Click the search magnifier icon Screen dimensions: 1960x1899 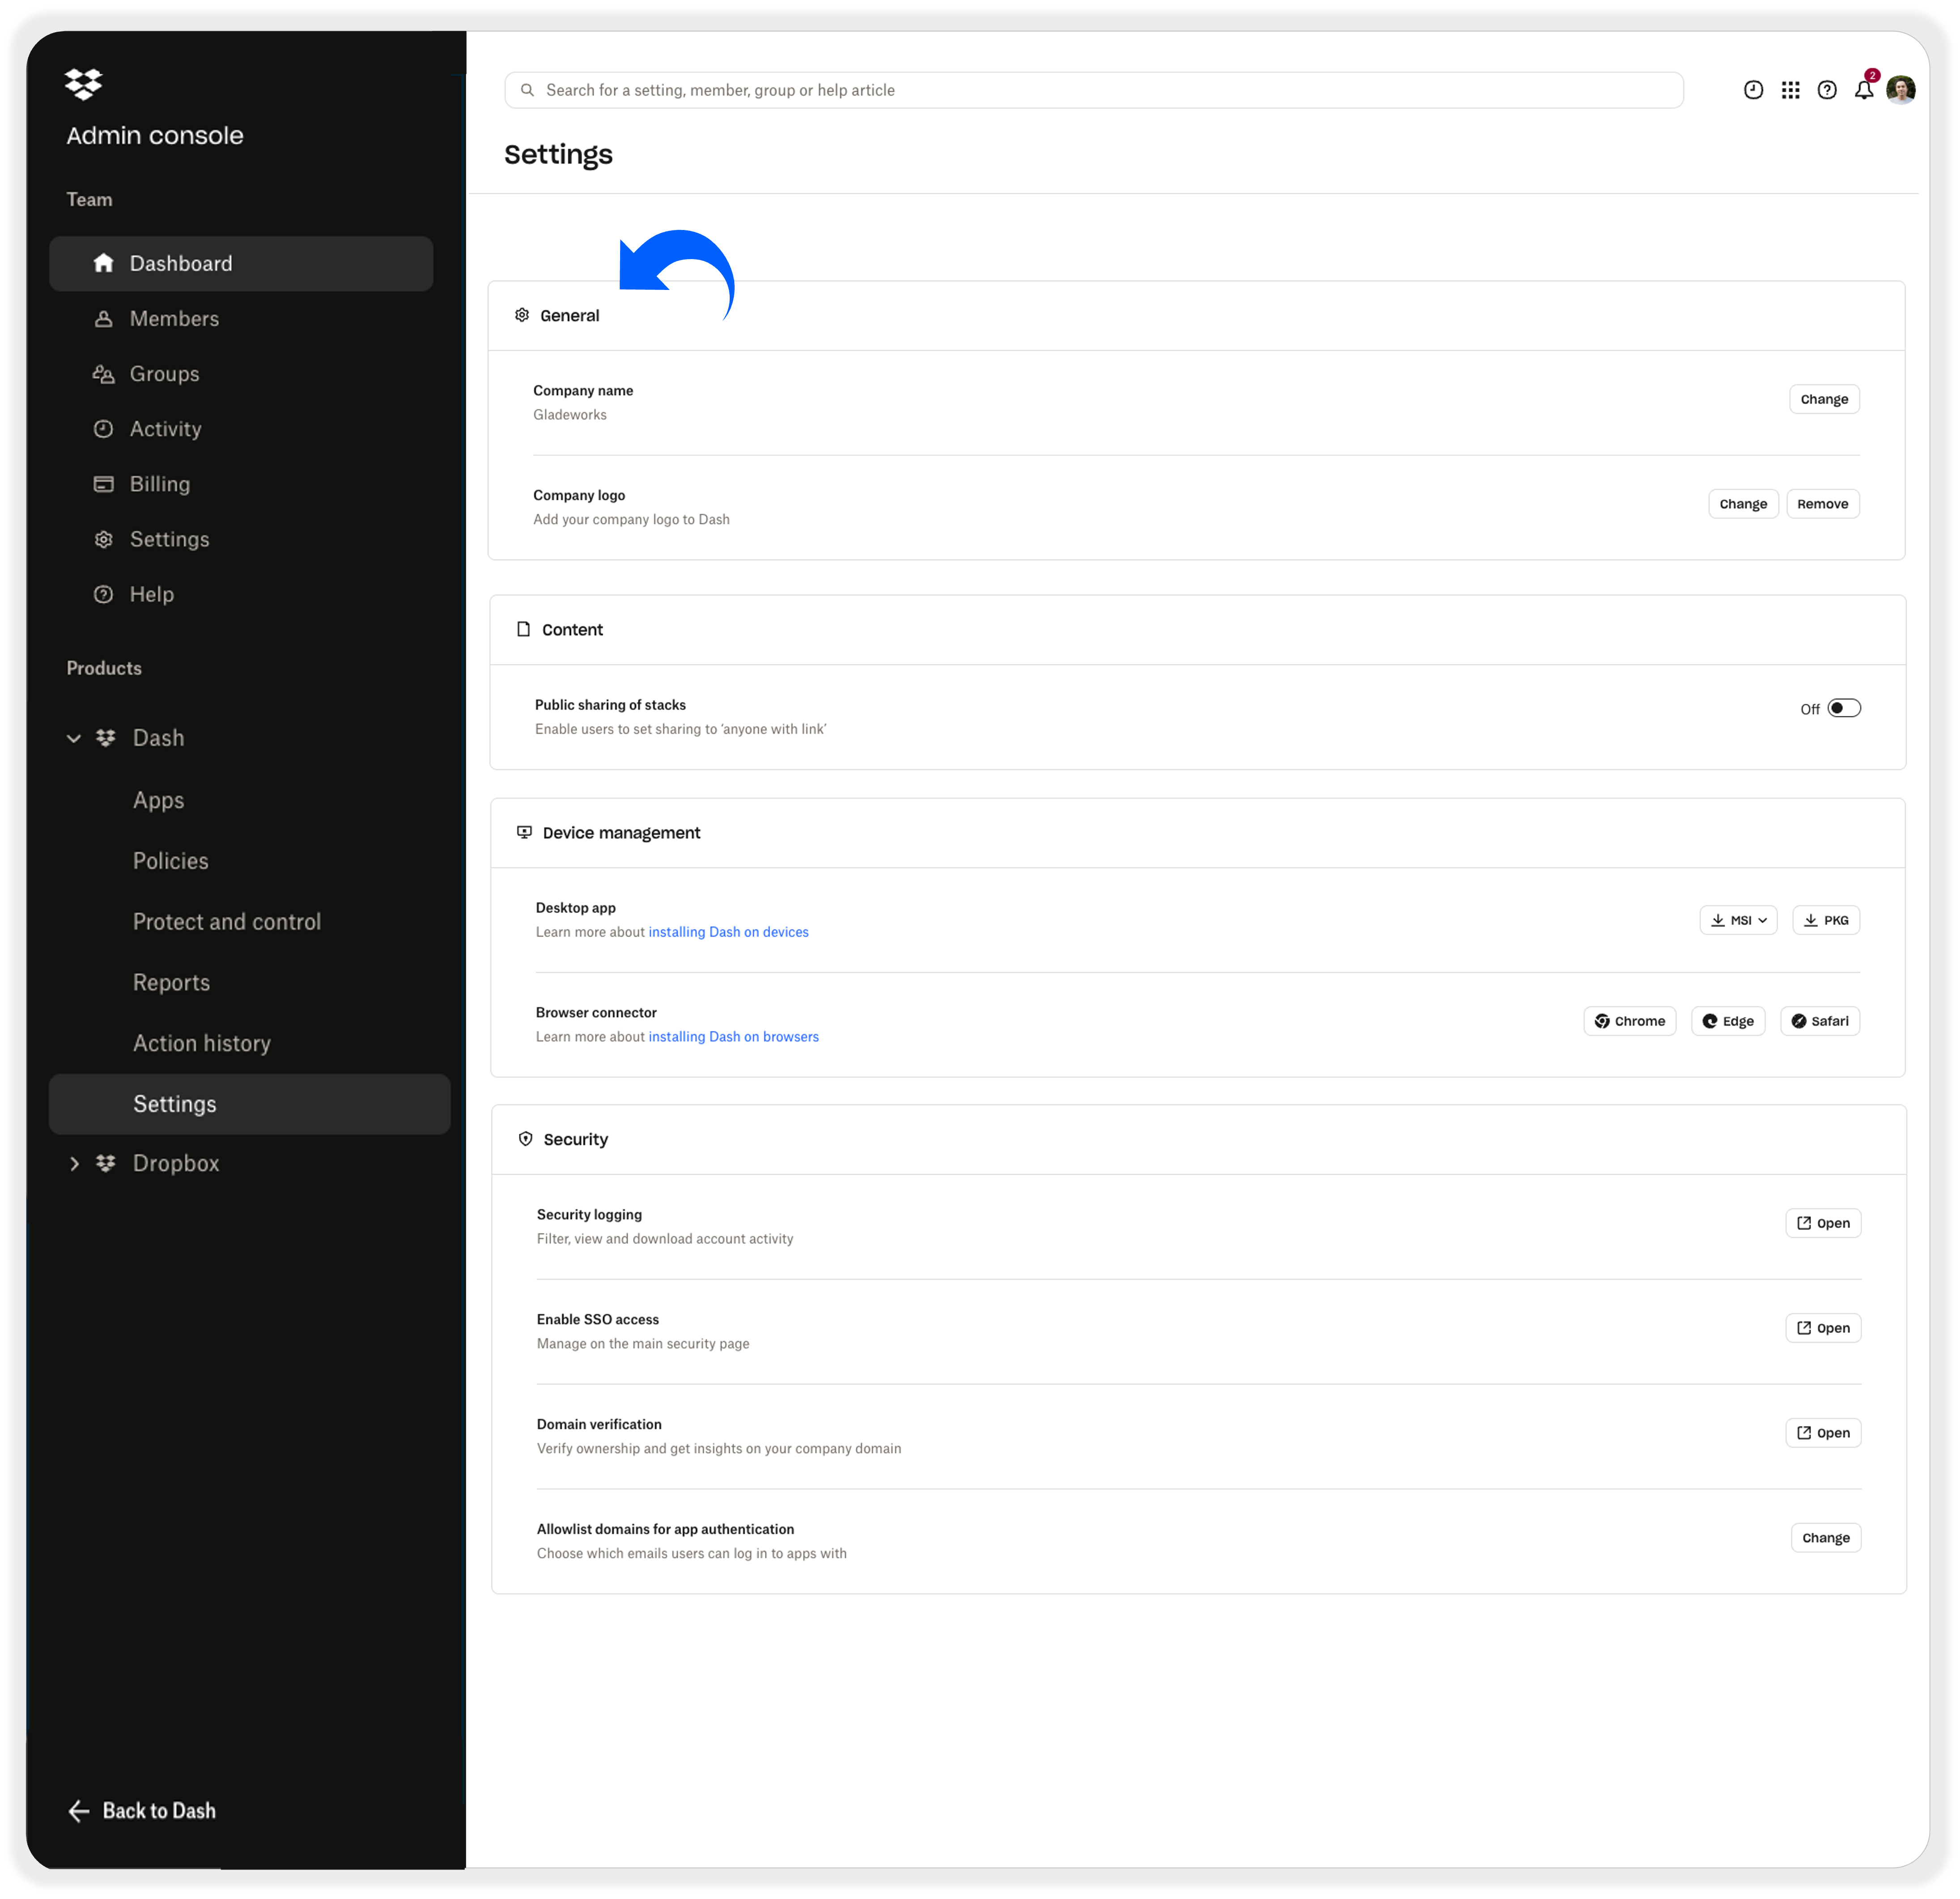(x=528, y=90)
